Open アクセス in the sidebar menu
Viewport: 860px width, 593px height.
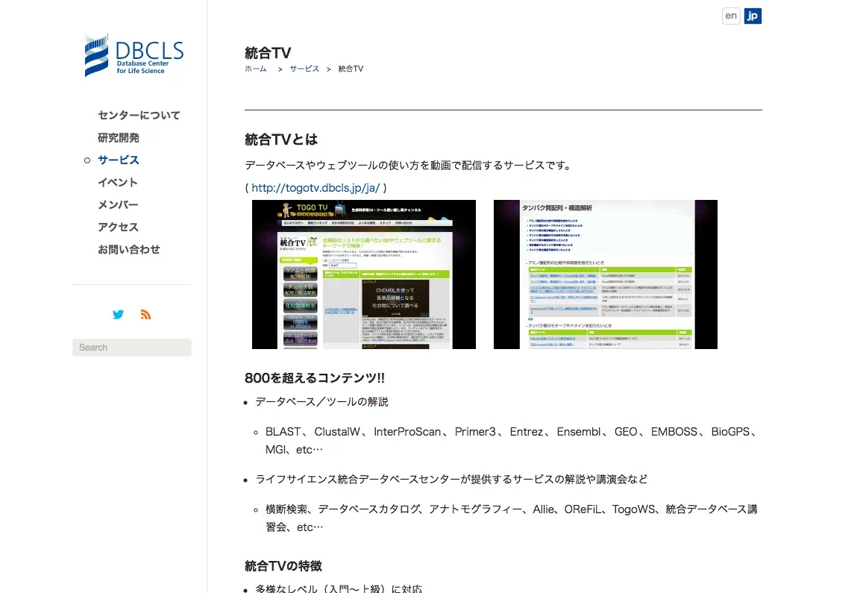point(118,227)
